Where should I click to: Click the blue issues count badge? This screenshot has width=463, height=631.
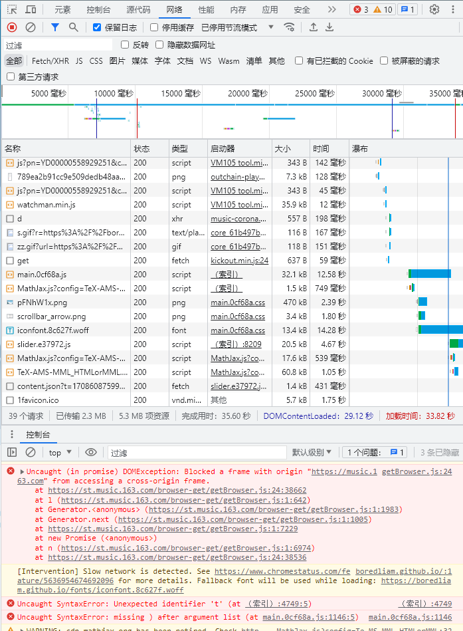[x=408, y=9]
